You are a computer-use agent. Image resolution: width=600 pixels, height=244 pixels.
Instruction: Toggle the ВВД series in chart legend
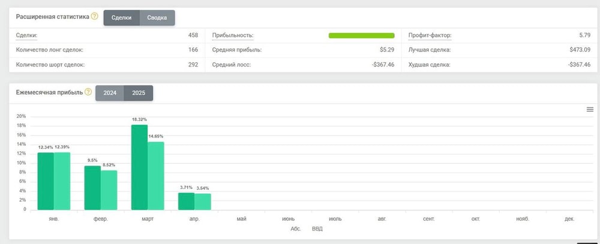[x=317, y=228]
